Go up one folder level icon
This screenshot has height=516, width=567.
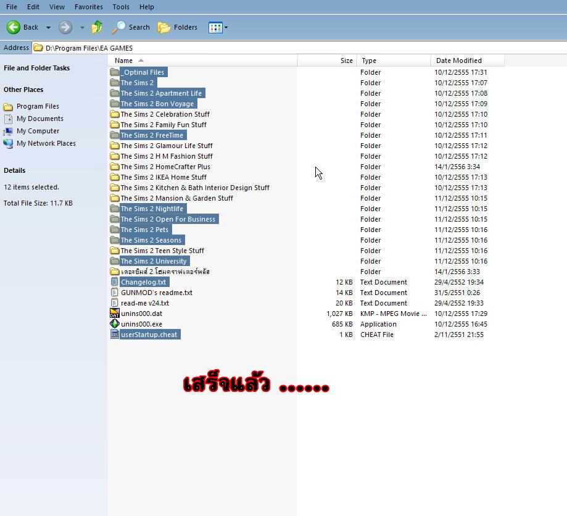tap(97, 27)
